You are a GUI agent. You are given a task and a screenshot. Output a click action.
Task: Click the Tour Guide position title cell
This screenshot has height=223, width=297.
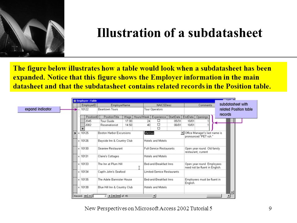pos(111,121)
